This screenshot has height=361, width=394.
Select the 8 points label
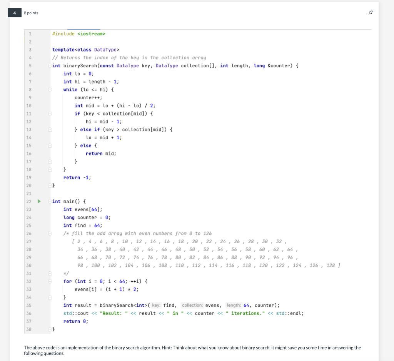30,13
